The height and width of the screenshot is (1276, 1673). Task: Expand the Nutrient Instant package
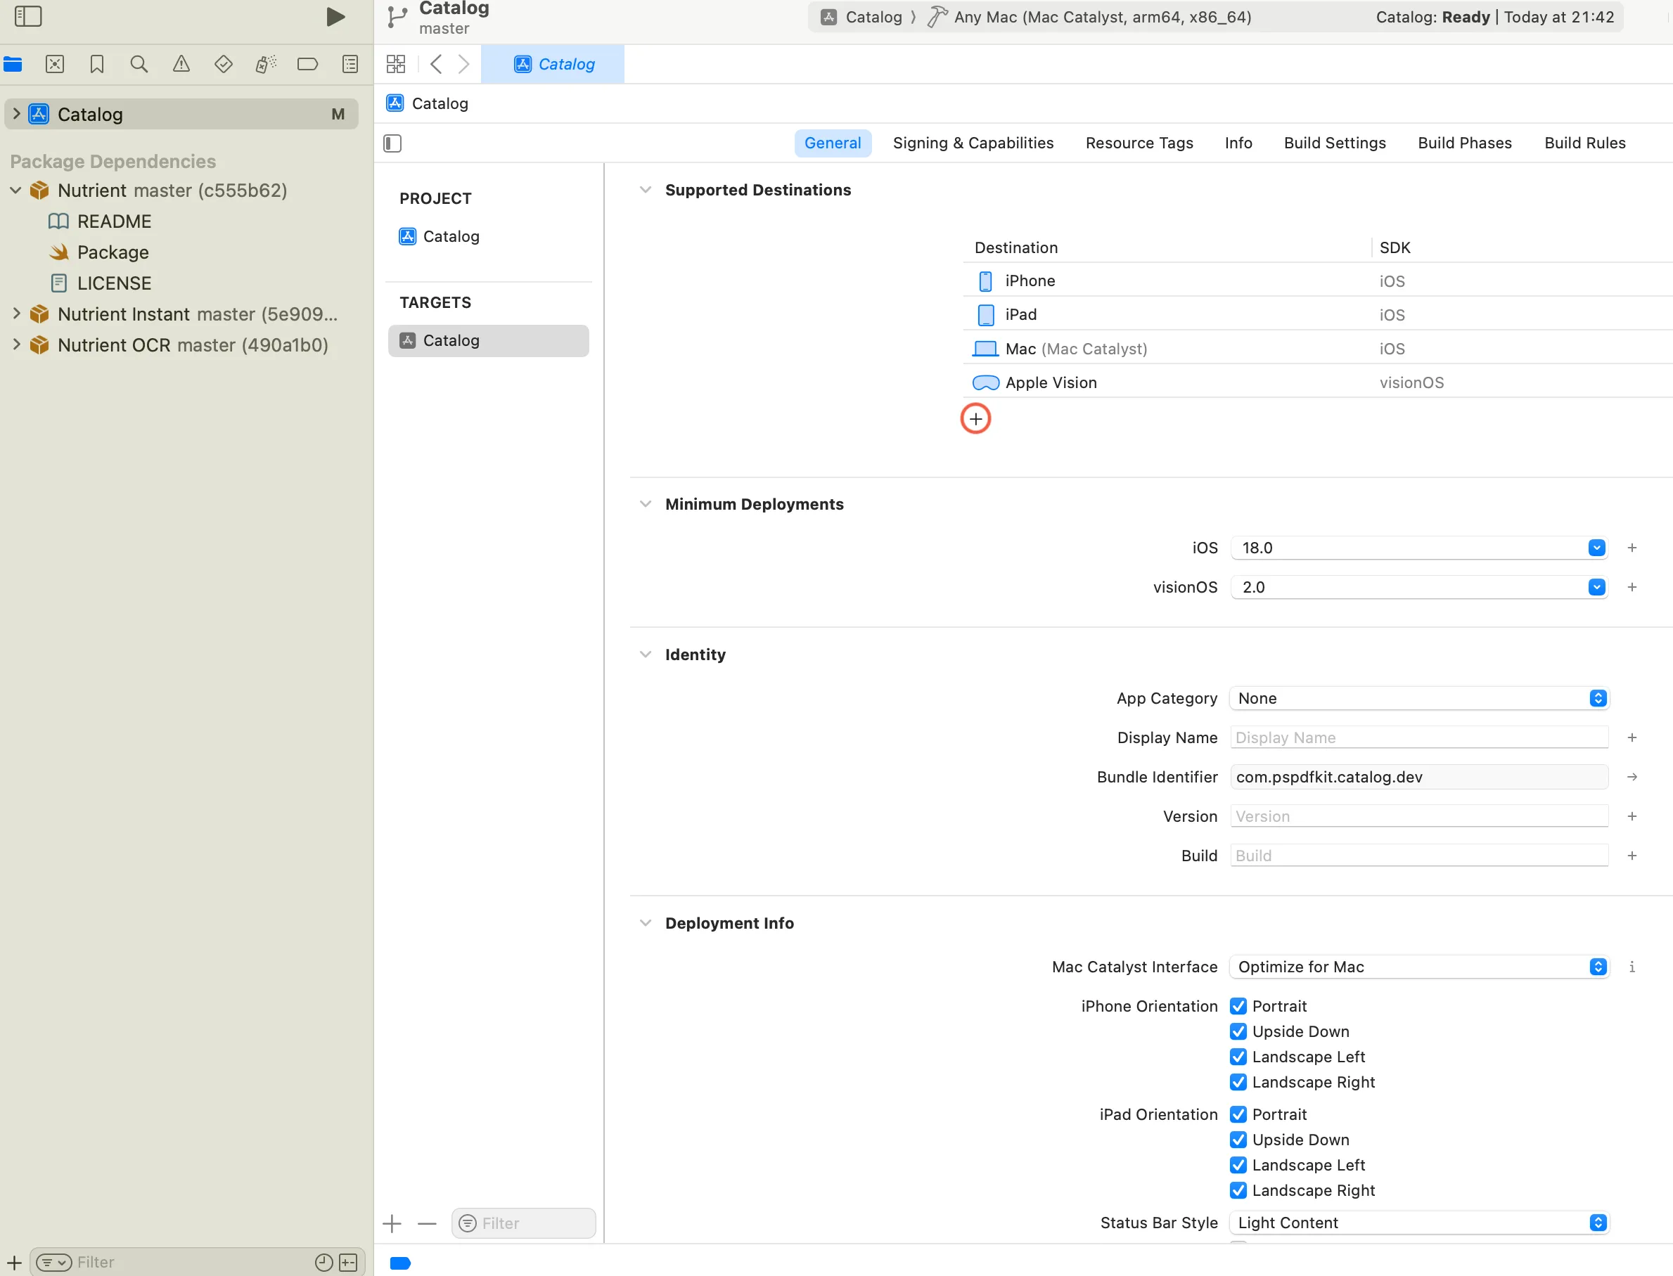pos(16,313)
